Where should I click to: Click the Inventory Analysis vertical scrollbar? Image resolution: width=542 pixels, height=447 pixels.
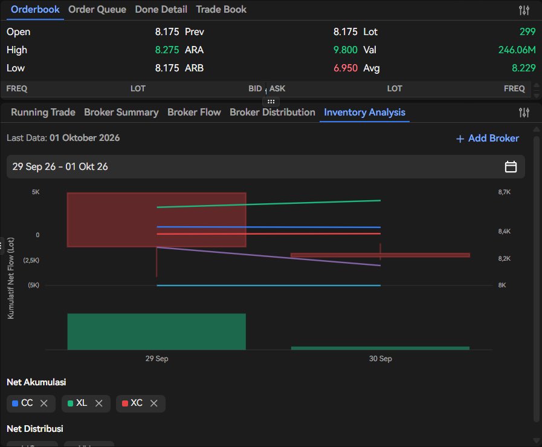(537, 278)
